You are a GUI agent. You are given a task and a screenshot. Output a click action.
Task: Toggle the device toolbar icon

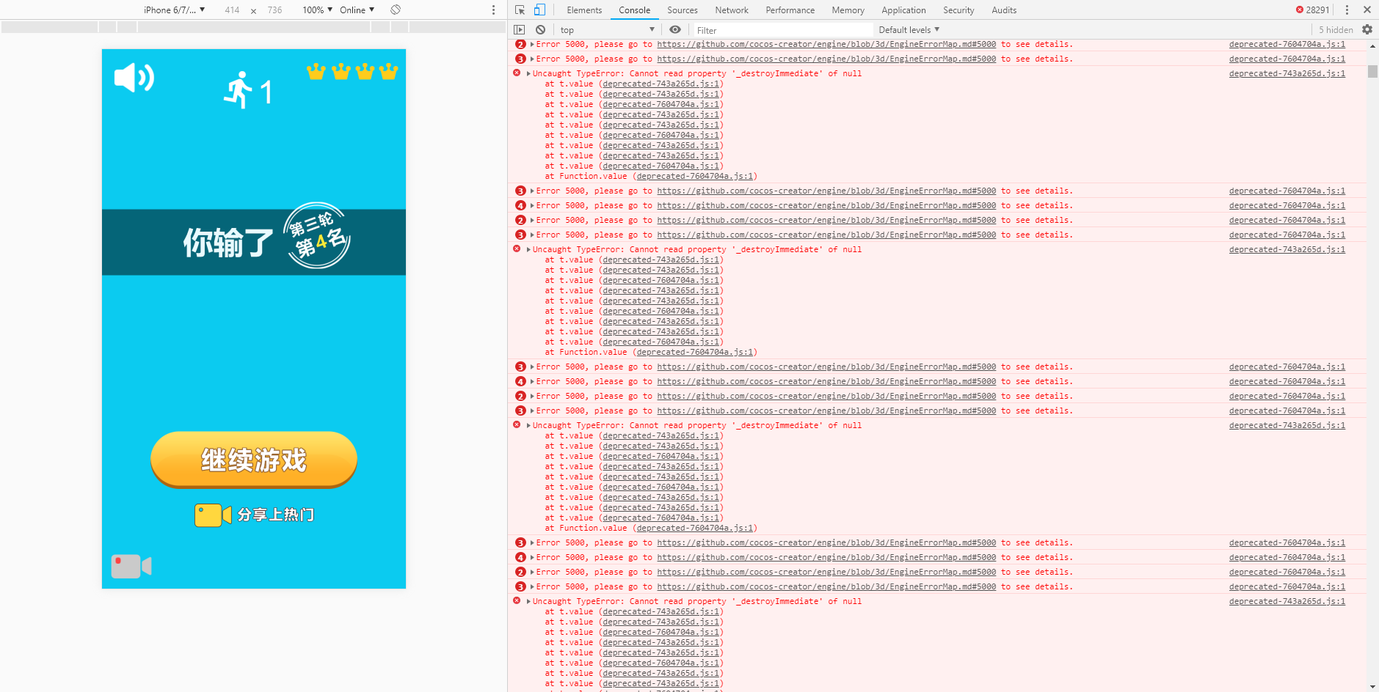point(539,10)
